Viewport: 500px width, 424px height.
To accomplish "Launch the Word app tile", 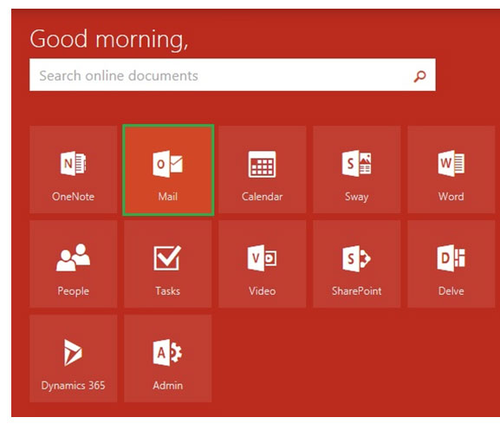I will tap(451, 169).
